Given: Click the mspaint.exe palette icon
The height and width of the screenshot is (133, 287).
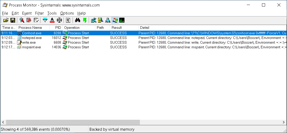Looking at the screenshot, I should click(x=19, y=47).
